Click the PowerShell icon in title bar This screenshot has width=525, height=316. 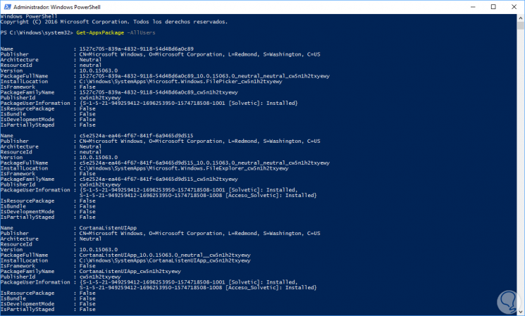[x=7, y=7]
